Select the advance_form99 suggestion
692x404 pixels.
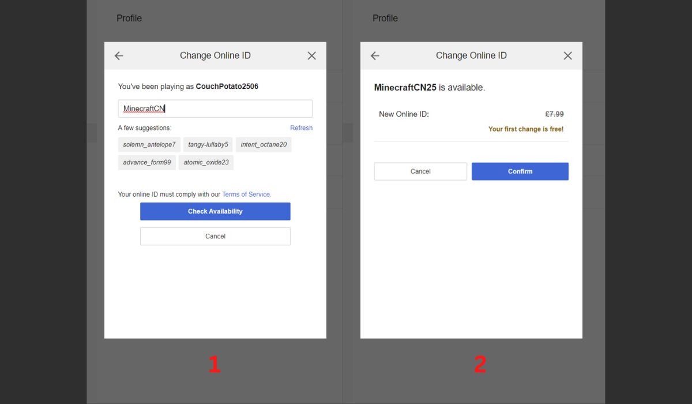(x=147, y=163)
